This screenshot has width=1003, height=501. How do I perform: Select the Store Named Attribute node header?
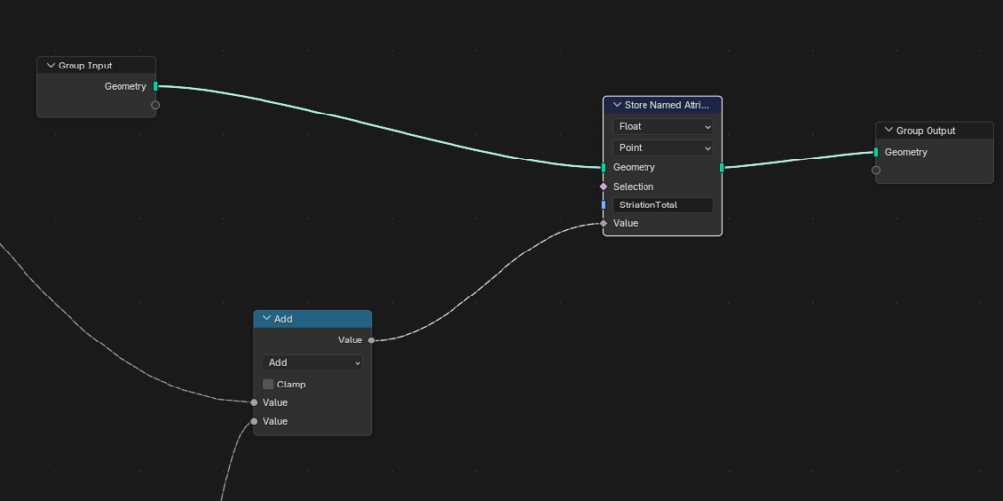[663, 105]
